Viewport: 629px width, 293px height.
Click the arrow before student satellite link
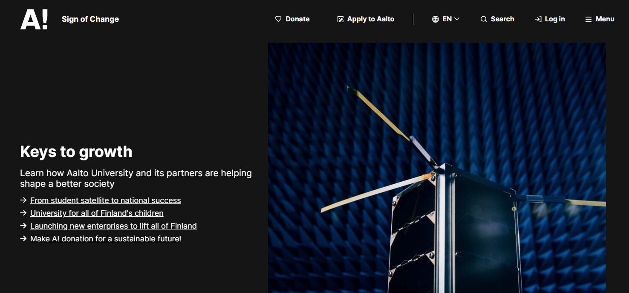click(x=23, y=200)
